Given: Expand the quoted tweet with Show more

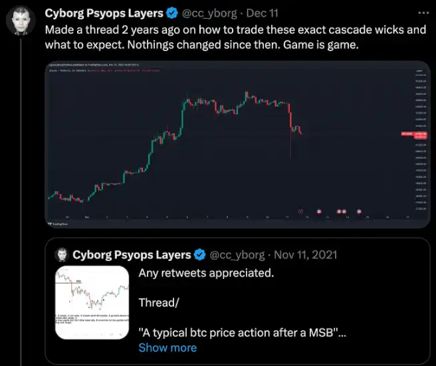Looking at the screenshot, I should coord(167,347).
